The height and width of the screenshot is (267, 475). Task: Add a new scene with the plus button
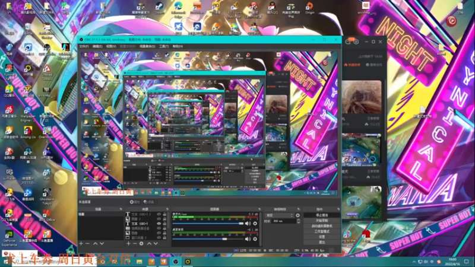(81, 243)
